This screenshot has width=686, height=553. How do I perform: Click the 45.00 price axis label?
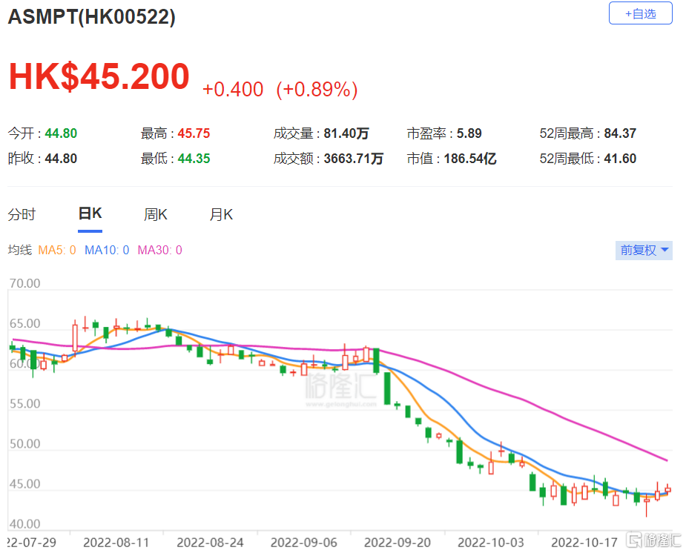point(25,484)
